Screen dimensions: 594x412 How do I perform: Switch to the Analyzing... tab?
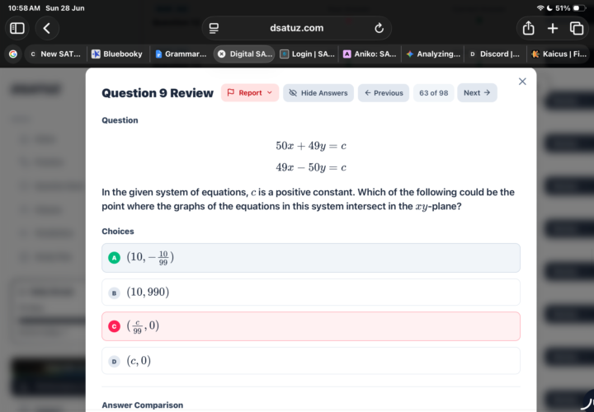(x=432, y=54)
